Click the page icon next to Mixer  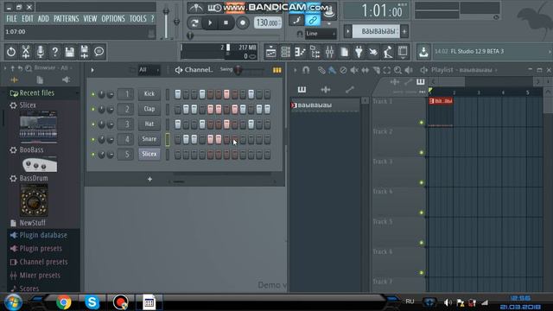point(344,52)
